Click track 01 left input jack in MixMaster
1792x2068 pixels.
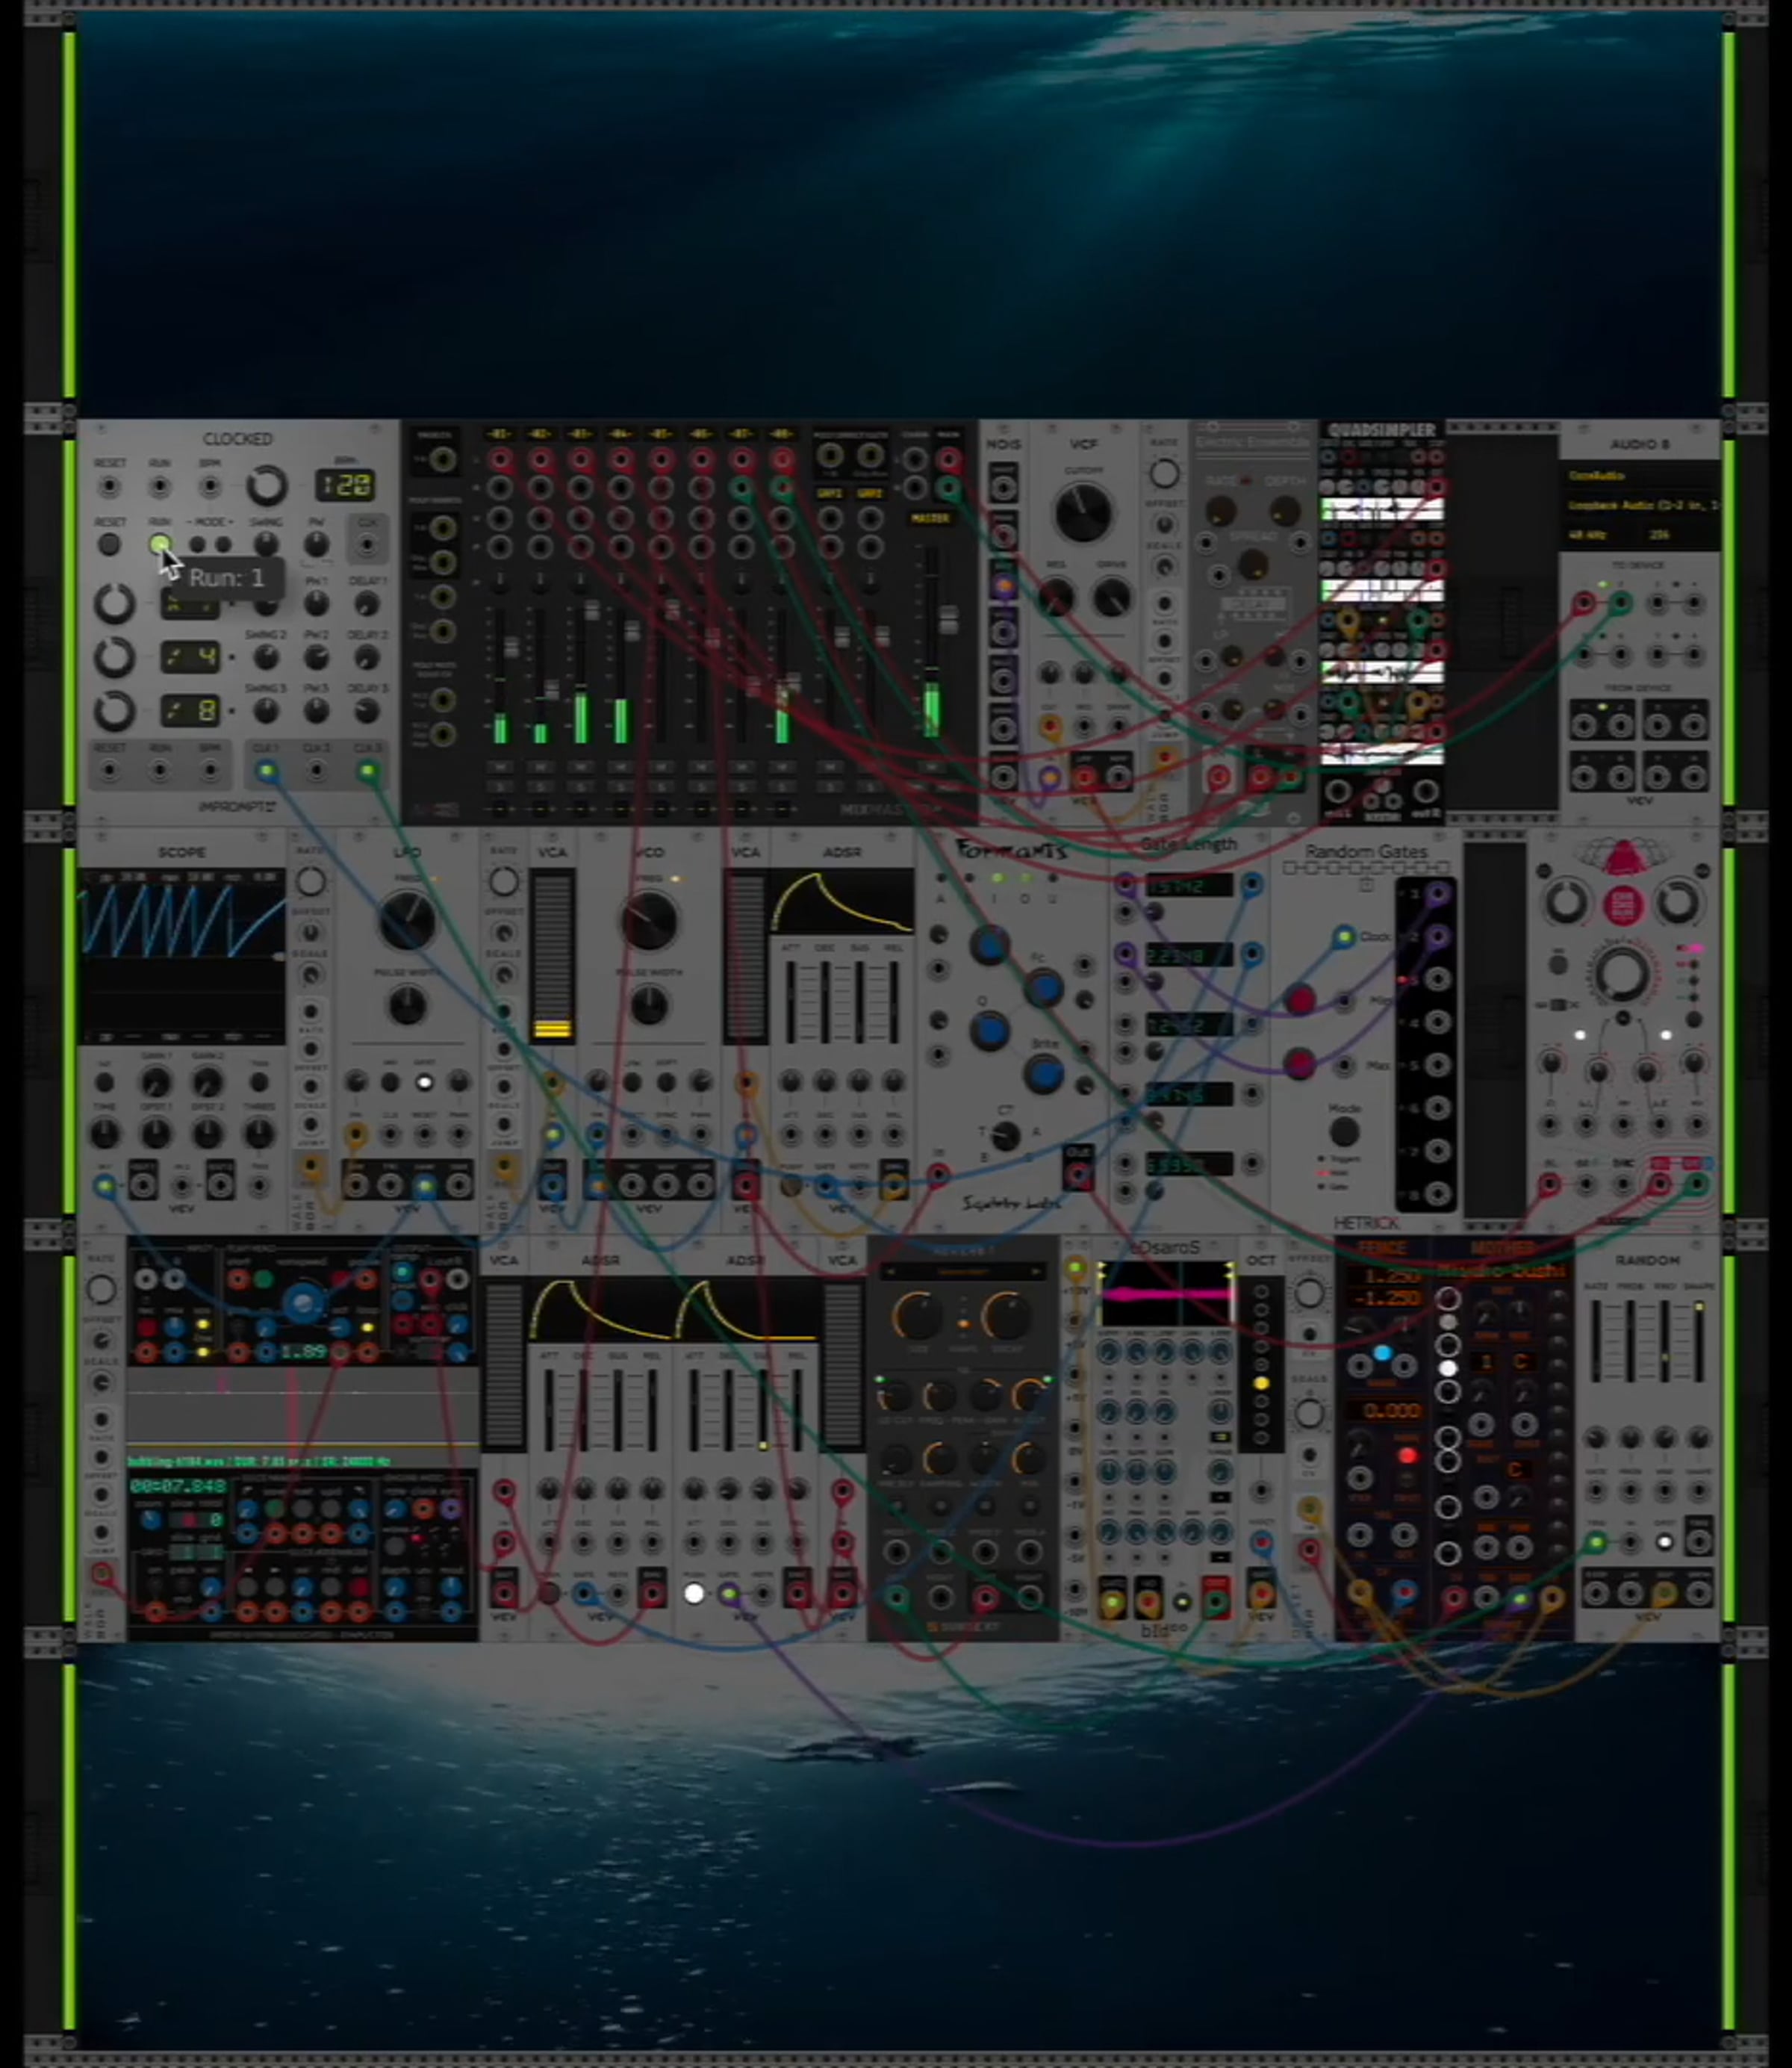coord(500,461)
